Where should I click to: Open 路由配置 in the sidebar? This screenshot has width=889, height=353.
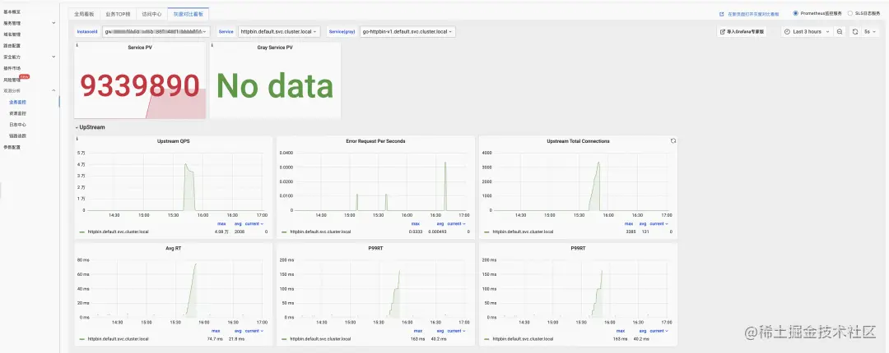click(x=12, y=46)
